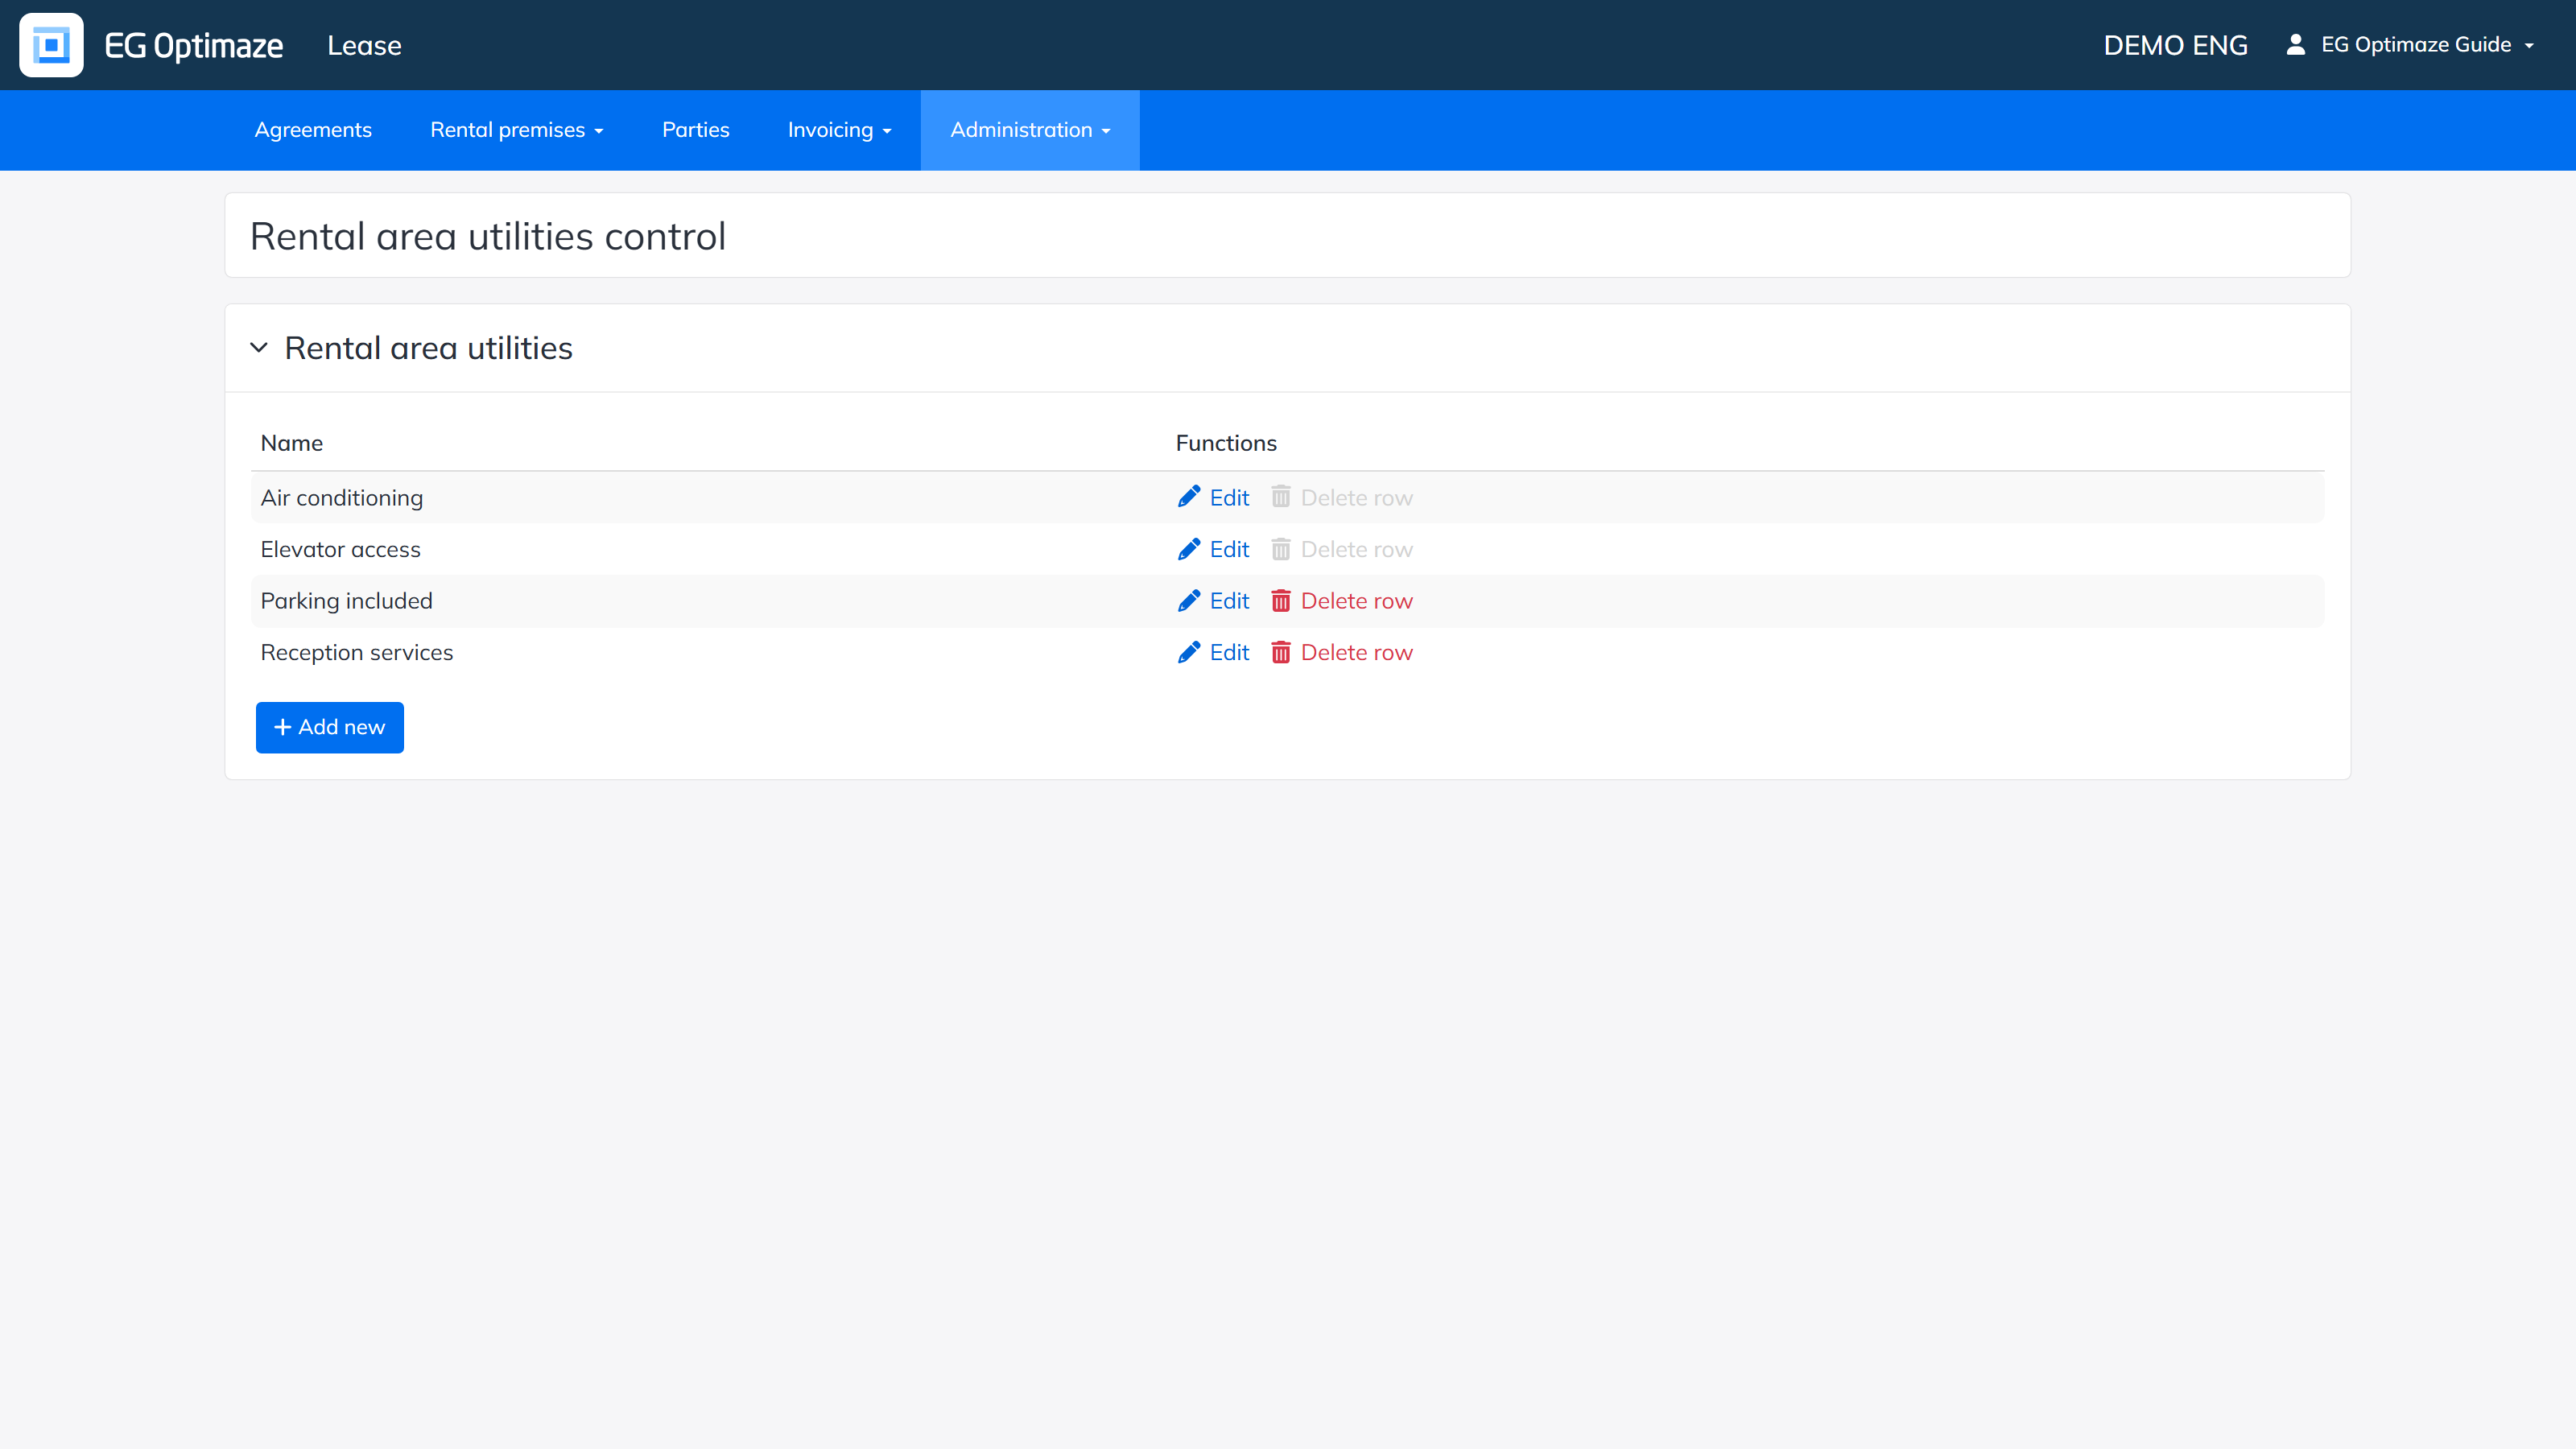
Task: Edit the Reception services row
Action: [x=1214, y=652]
